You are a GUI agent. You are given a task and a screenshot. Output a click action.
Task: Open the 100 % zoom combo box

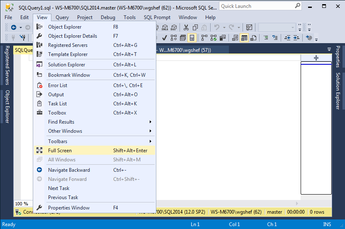pos(23,204)
